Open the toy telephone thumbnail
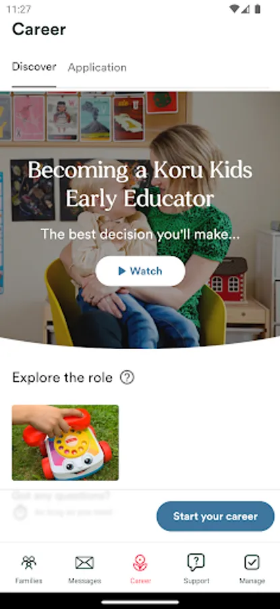Viewport: 280px width, 609px height. pos(65,443)
